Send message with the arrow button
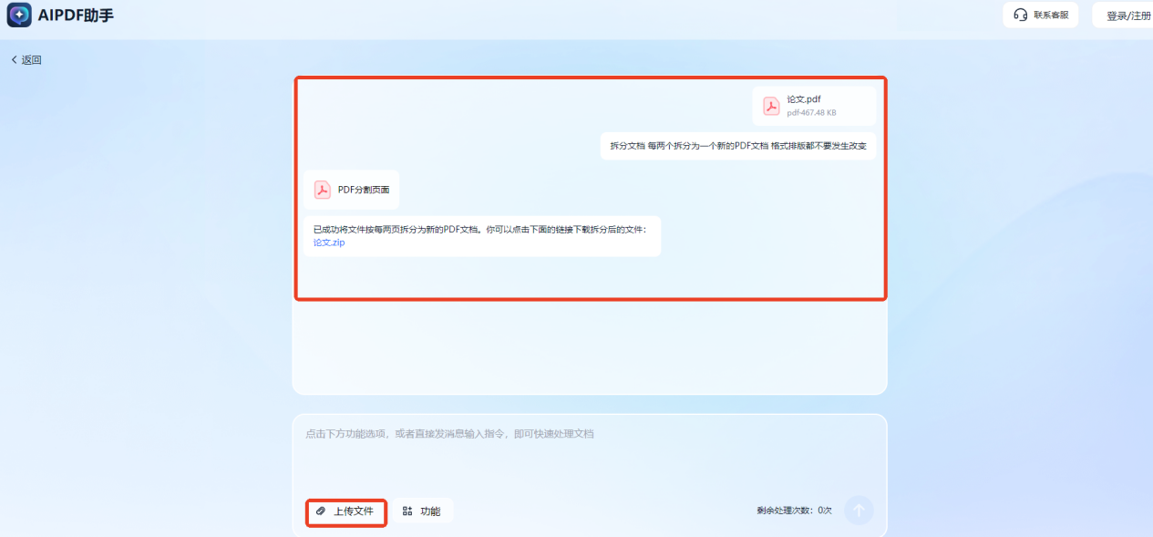The image size is (1153, 537). (859, 511)
